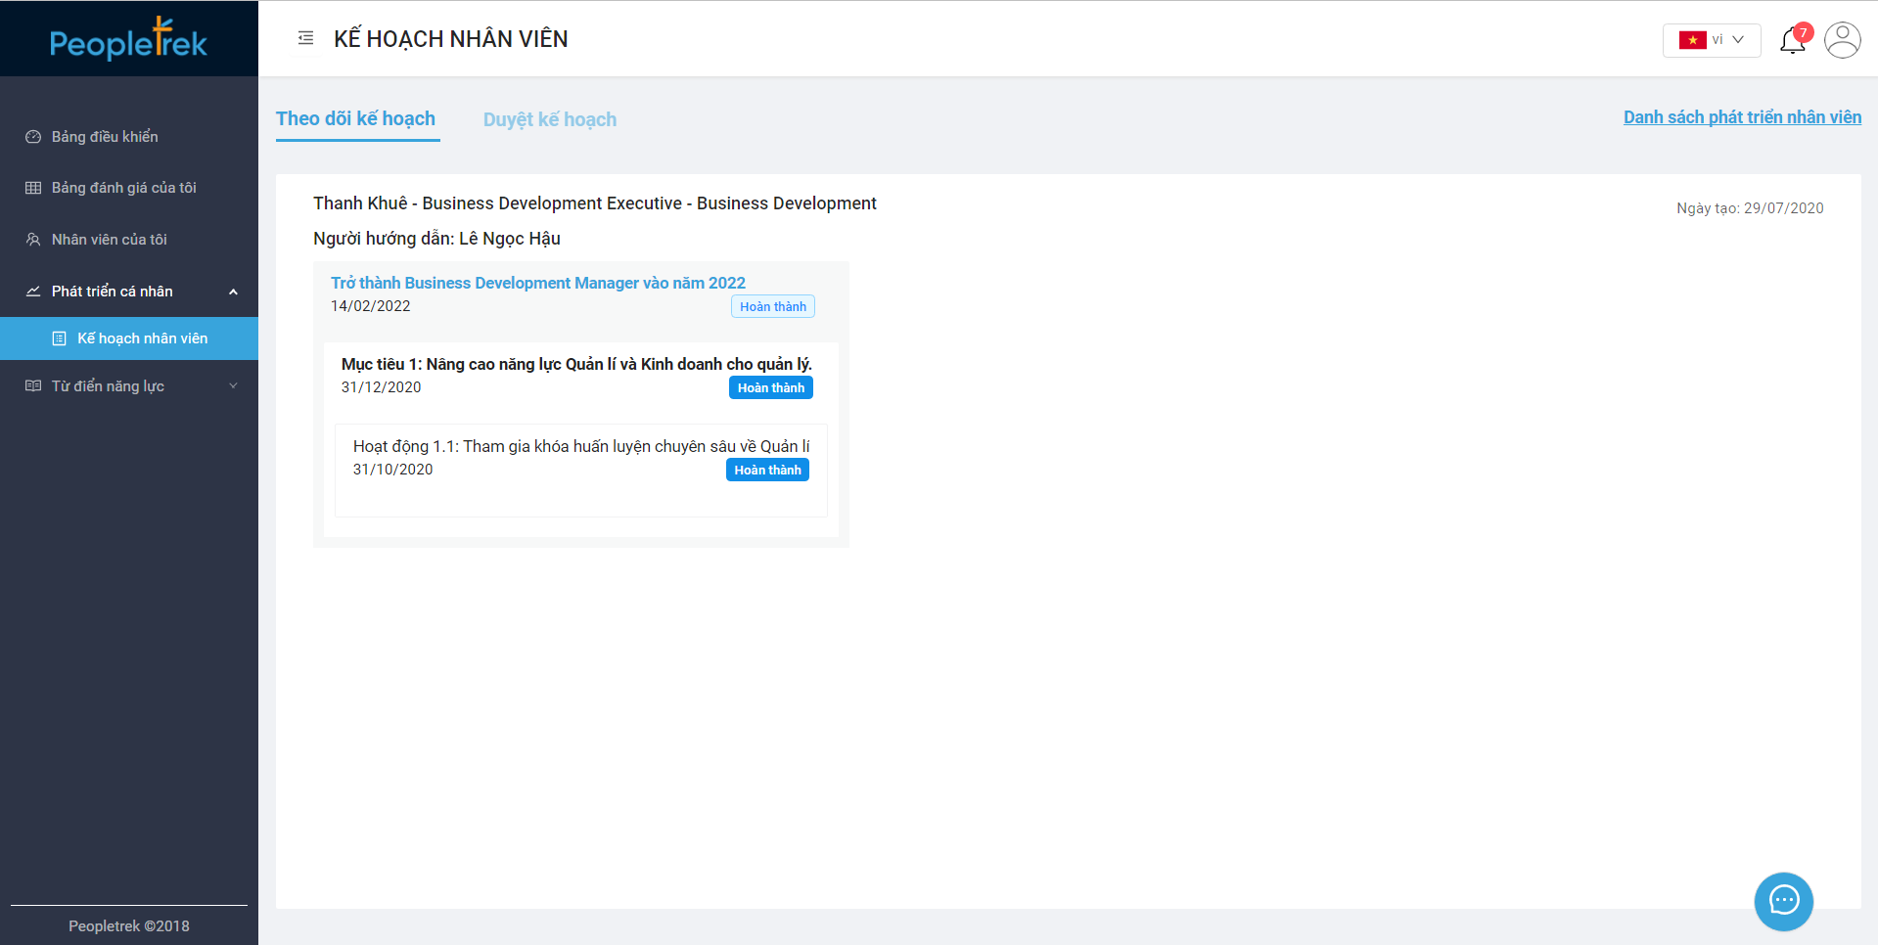Select Kế hoạch nhân viên in sidebar
Image resolution: width=1878 pixels, height=945 pixels.
(142, 338)
